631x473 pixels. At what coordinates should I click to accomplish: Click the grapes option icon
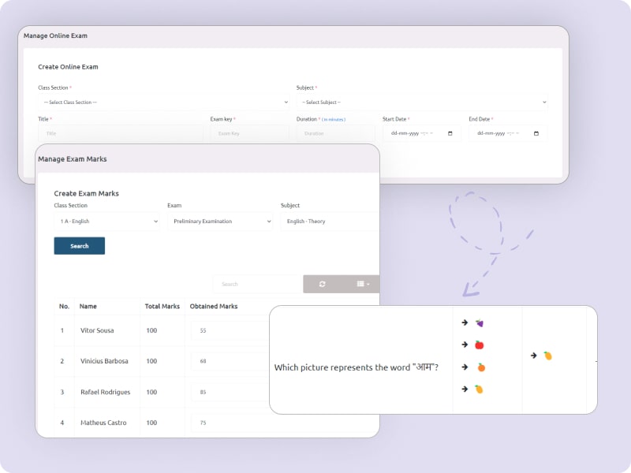tap(479, 323)
